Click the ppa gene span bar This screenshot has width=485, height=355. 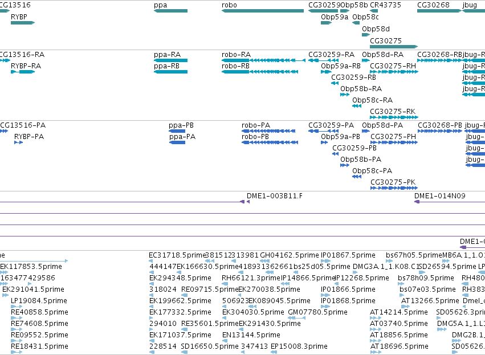tap(170, 11)
